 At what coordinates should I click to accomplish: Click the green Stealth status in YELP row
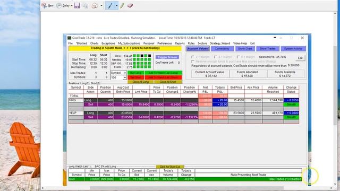pyautogui.click(x=291, y=117)
